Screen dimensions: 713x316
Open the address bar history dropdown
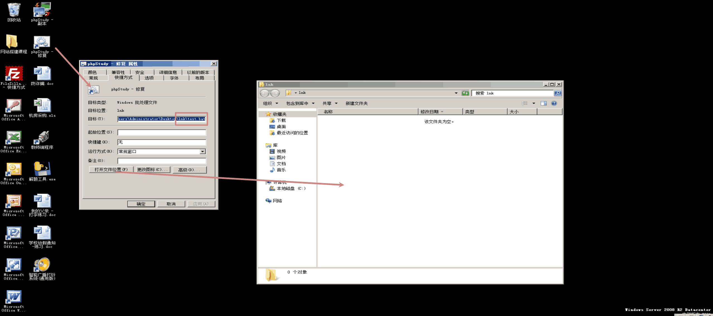point(456,93)
